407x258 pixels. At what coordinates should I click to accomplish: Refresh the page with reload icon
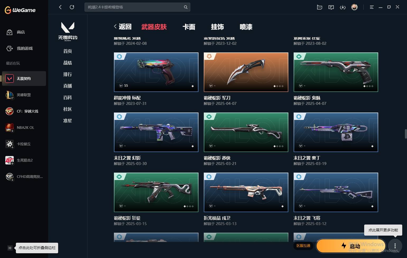pos(72,7)
